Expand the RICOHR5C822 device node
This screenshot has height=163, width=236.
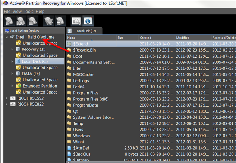pos(6,104)
